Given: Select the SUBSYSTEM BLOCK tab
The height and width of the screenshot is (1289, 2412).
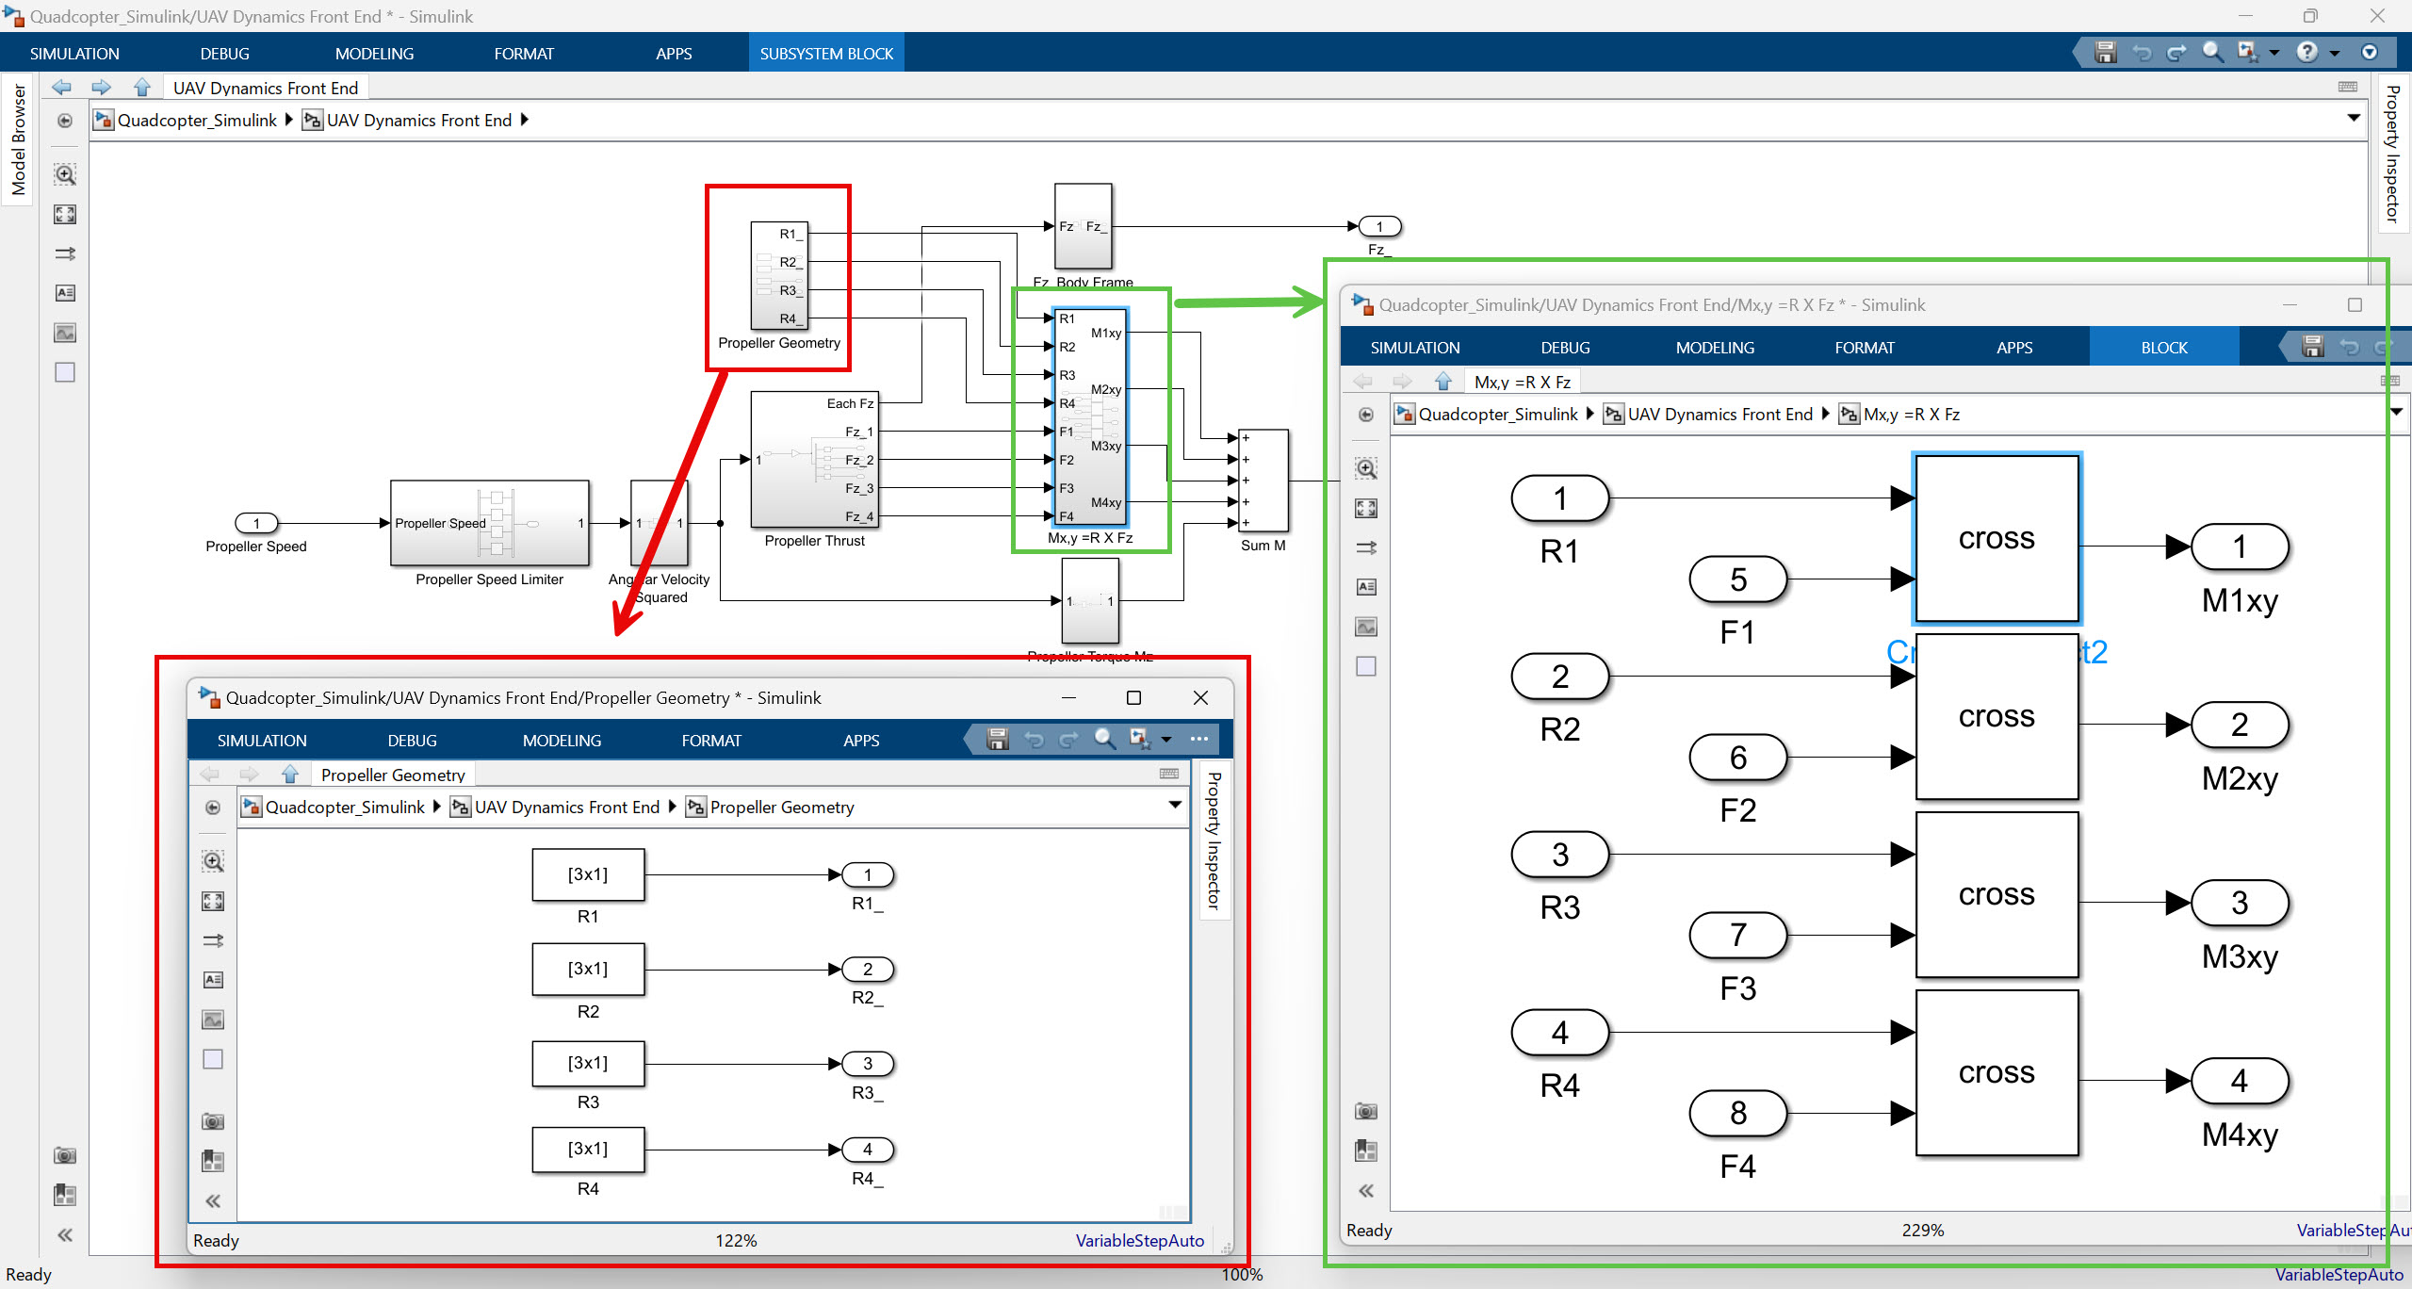Looking at the screenshot, I should tap(826, 54).
